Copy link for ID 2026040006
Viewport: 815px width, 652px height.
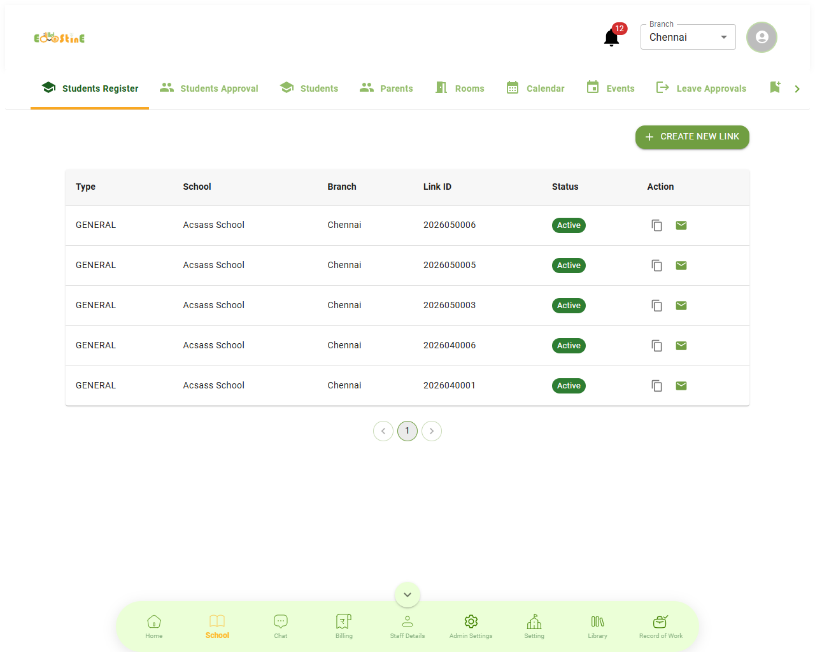click(656, 346)
